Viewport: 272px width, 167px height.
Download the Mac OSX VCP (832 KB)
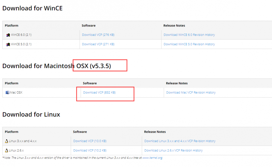tap(99, 93)
